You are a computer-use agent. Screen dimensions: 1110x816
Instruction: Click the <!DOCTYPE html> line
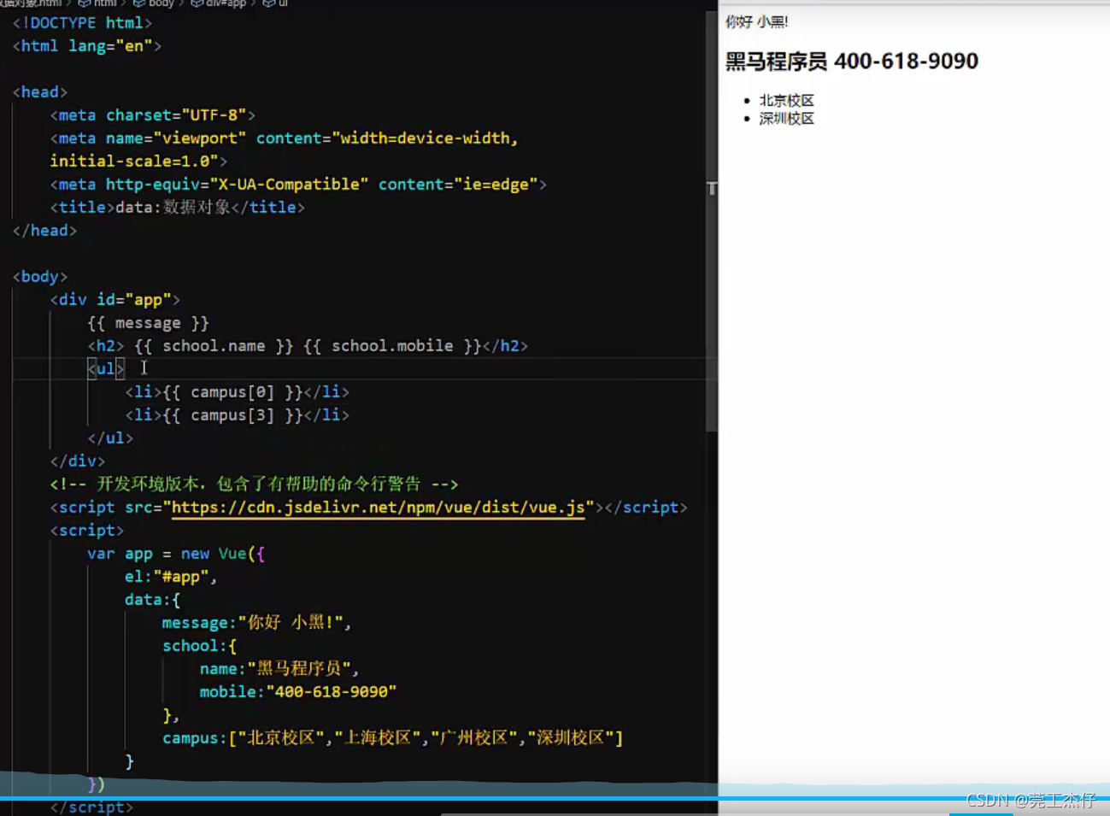[x=83, y=23]
